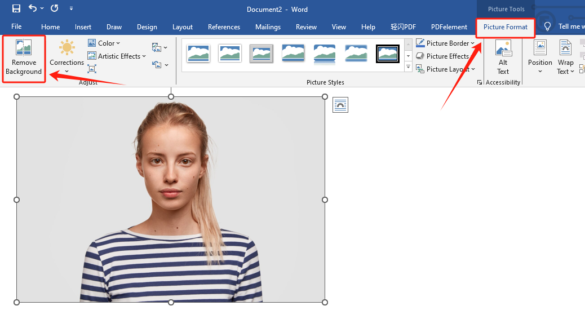The height and width of the screenshot is (319, 585).
Task: Switch to the View tab
Action: coord(339,27)
